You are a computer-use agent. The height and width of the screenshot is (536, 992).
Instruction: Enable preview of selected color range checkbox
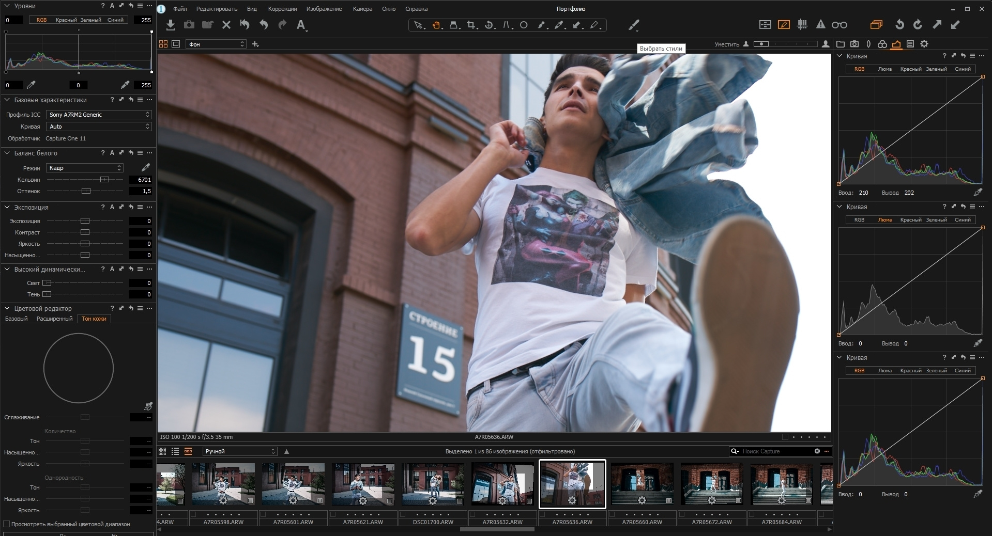pos(7,524)
